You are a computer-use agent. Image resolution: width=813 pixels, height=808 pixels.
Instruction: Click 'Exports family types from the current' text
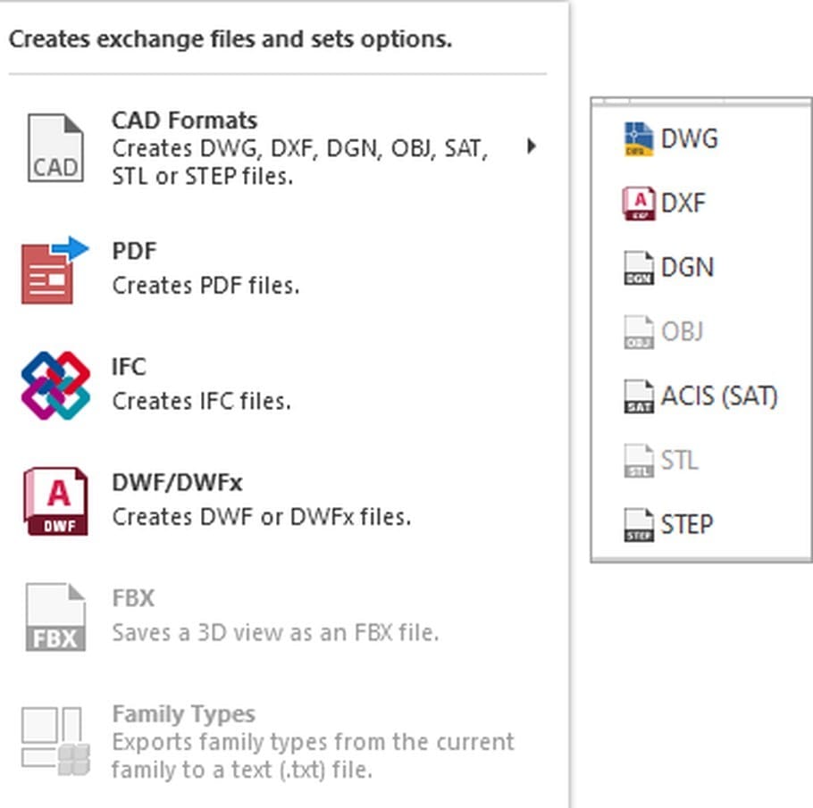pyautogui.click(x=314, y=742)
